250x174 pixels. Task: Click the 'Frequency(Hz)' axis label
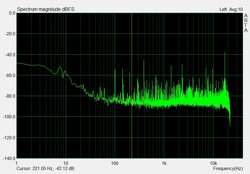click(x=228, y=169)
